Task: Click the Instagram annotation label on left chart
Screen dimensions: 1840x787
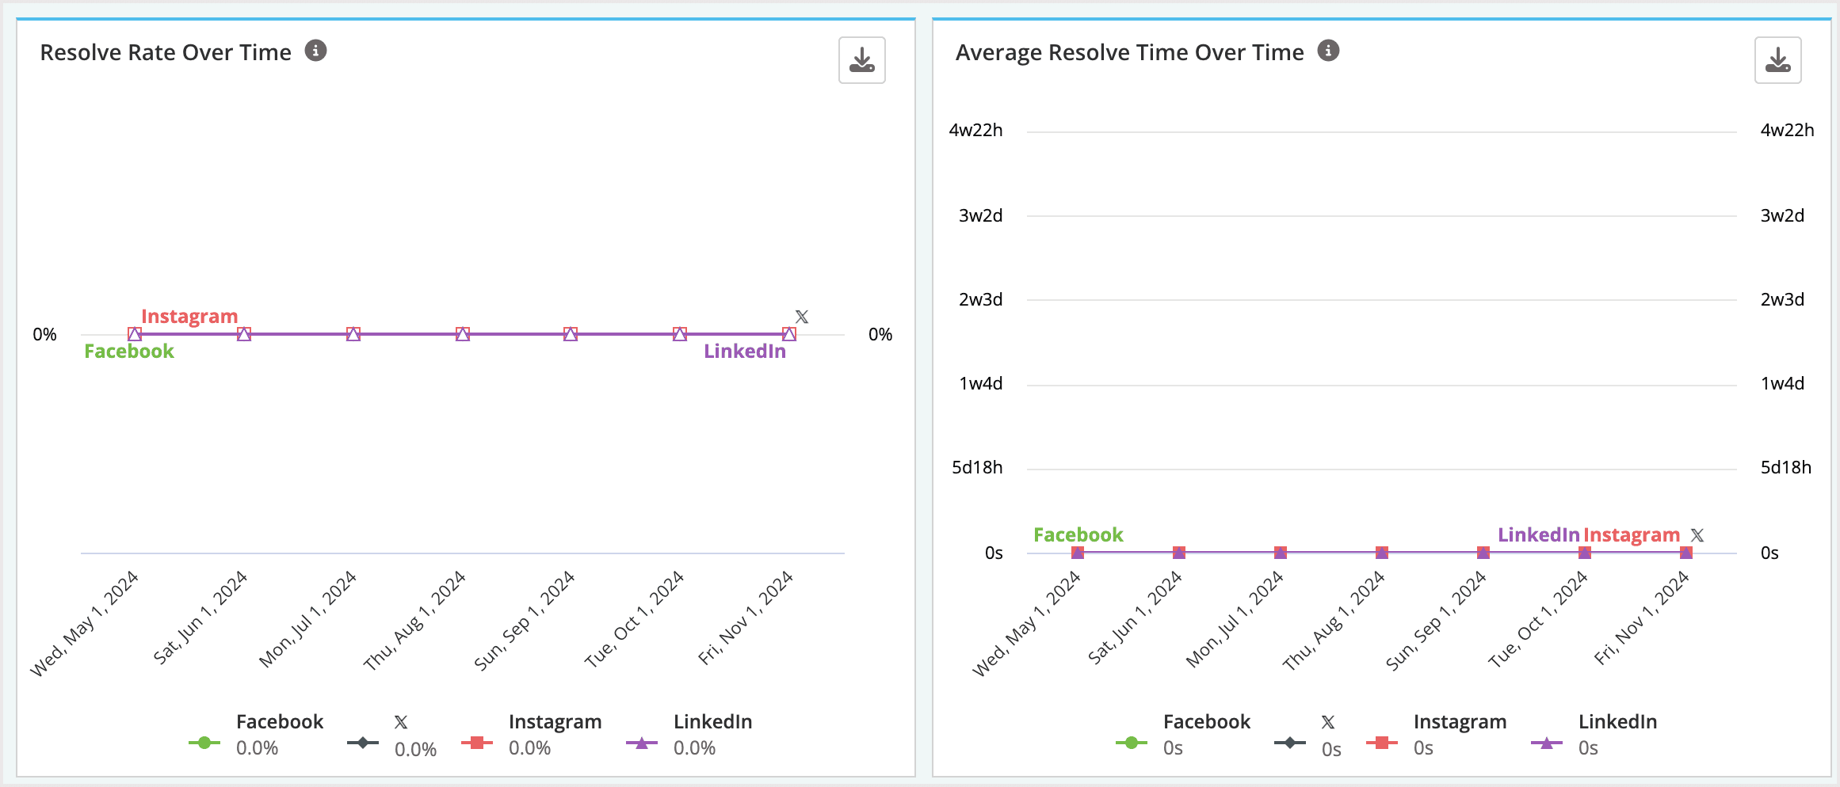Action: [189, 317]
